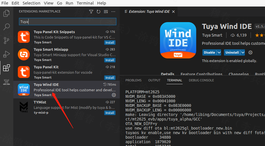Screen dimensions: 265x146
Task: Expand the Disable button dropdown arrow
Action: [219, 52]
